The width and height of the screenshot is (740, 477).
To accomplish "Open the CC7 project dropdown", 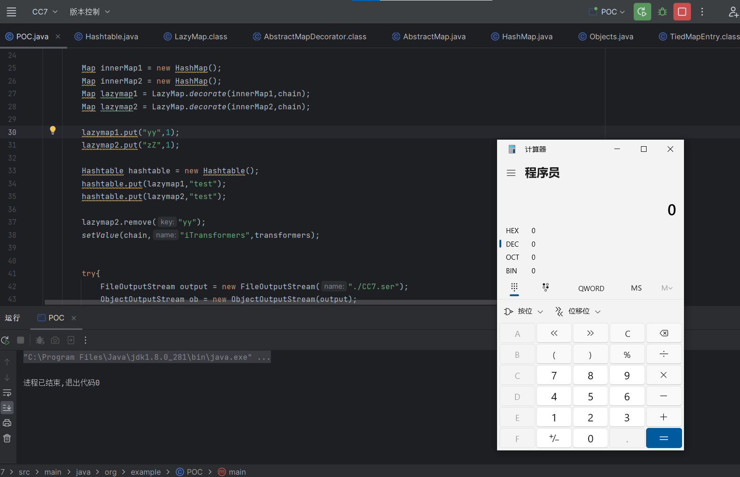I will tap(45, 12).
